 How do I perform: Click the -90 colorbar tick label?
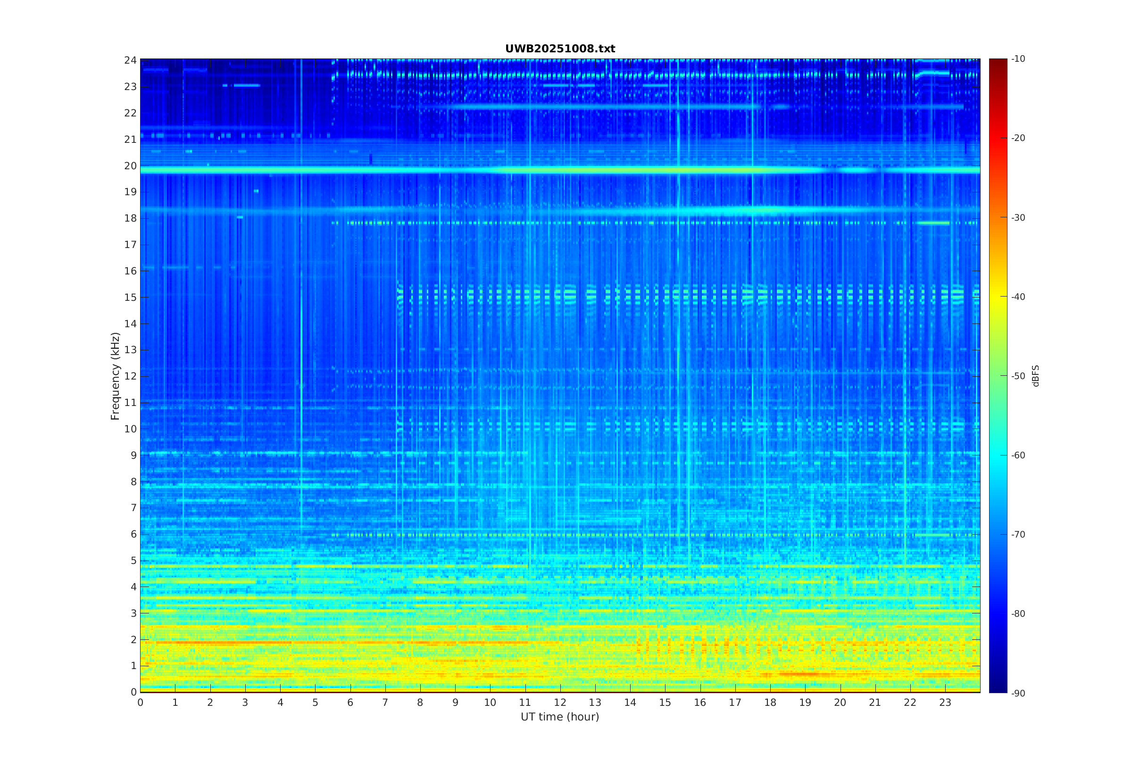coord(1018,693)
